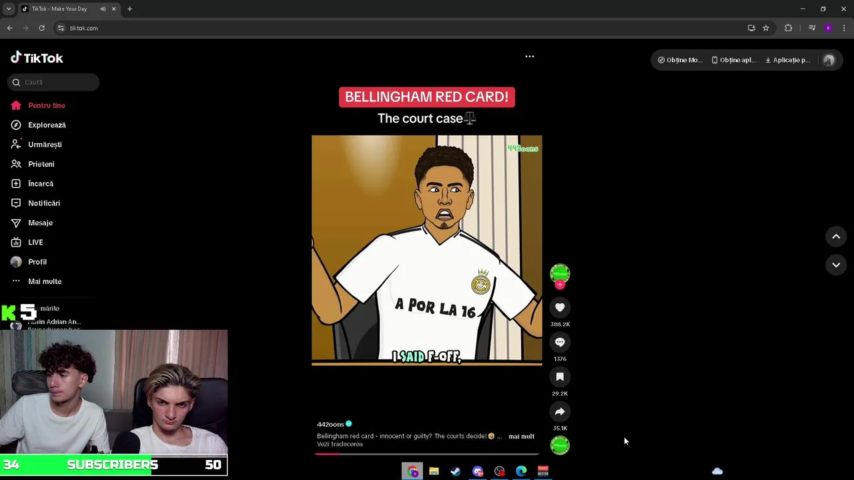Expand description with mai mult
The width and height of the screenshot is (854, 480).
521,436
